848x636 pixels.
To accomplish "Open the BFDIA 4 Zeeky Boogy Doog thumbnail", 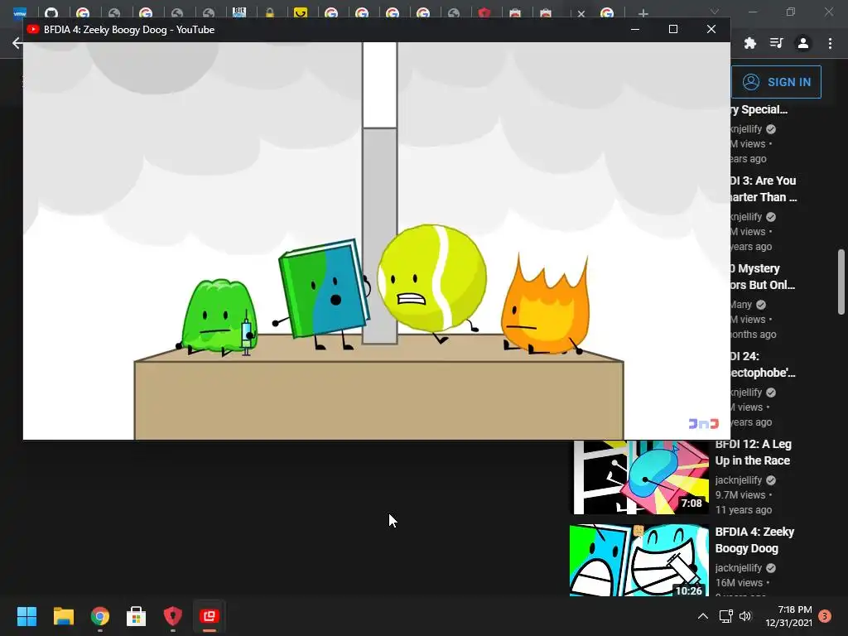I will [x=638, y=561].
